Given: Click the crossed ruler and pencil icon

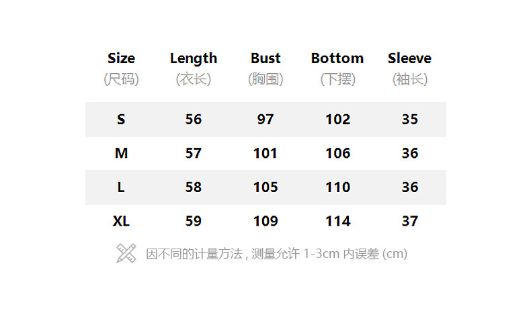Looking at the screenshot, I should pyautogui.click(x=126, y=253).
